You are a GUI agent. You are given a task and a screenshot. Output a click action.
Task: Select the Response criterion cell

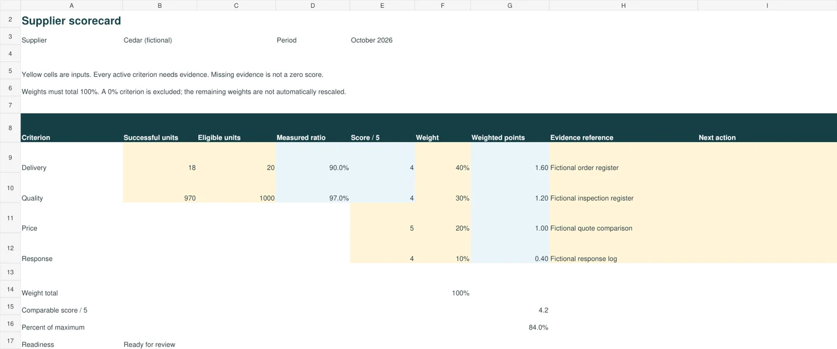click(71, 248)
